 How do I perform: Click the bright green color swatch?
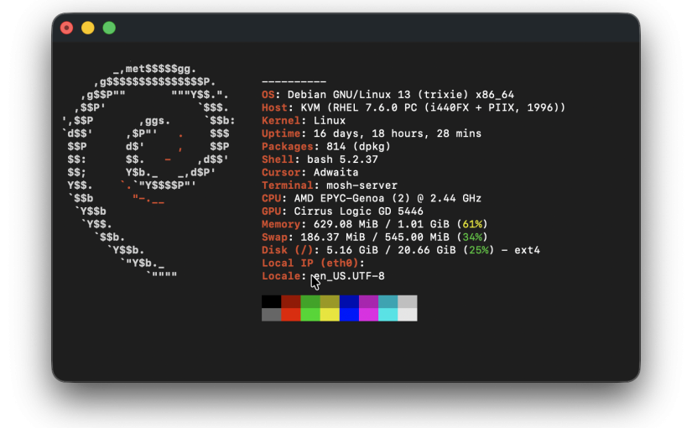pyautogui.click(x=310, y=315)
